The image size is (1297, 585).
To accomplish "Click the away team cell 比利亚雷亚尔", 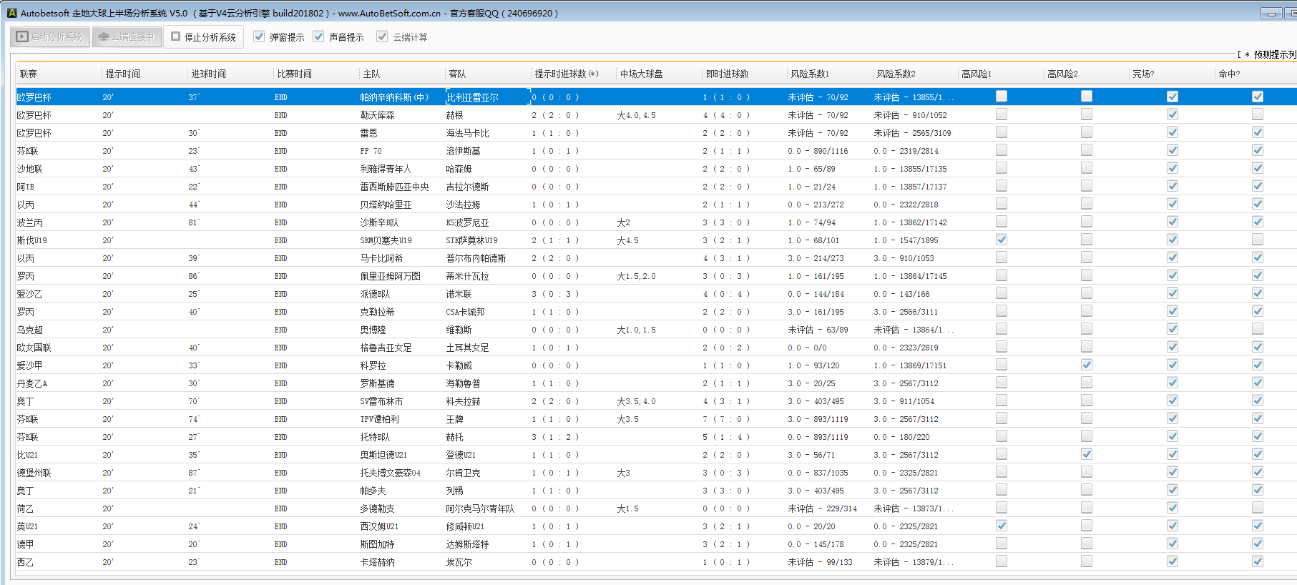I will [x=472, y=97].
